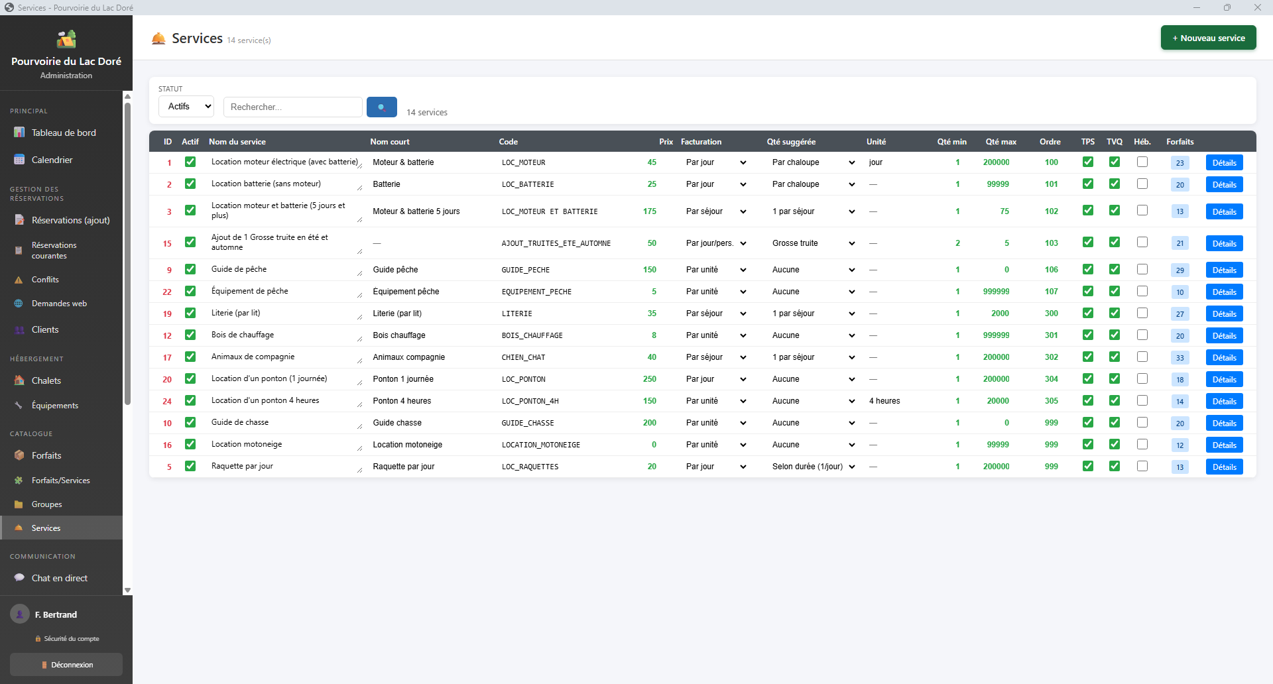Click the Équipements wrench icon

19,406
